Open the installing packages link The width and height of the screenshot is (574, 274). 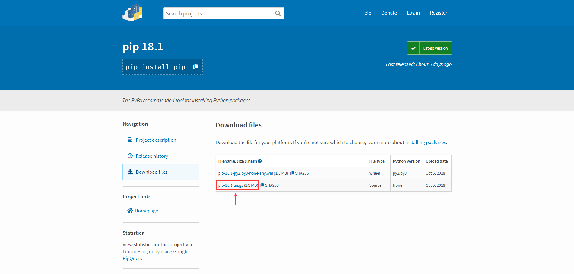[x=426, y=142]
